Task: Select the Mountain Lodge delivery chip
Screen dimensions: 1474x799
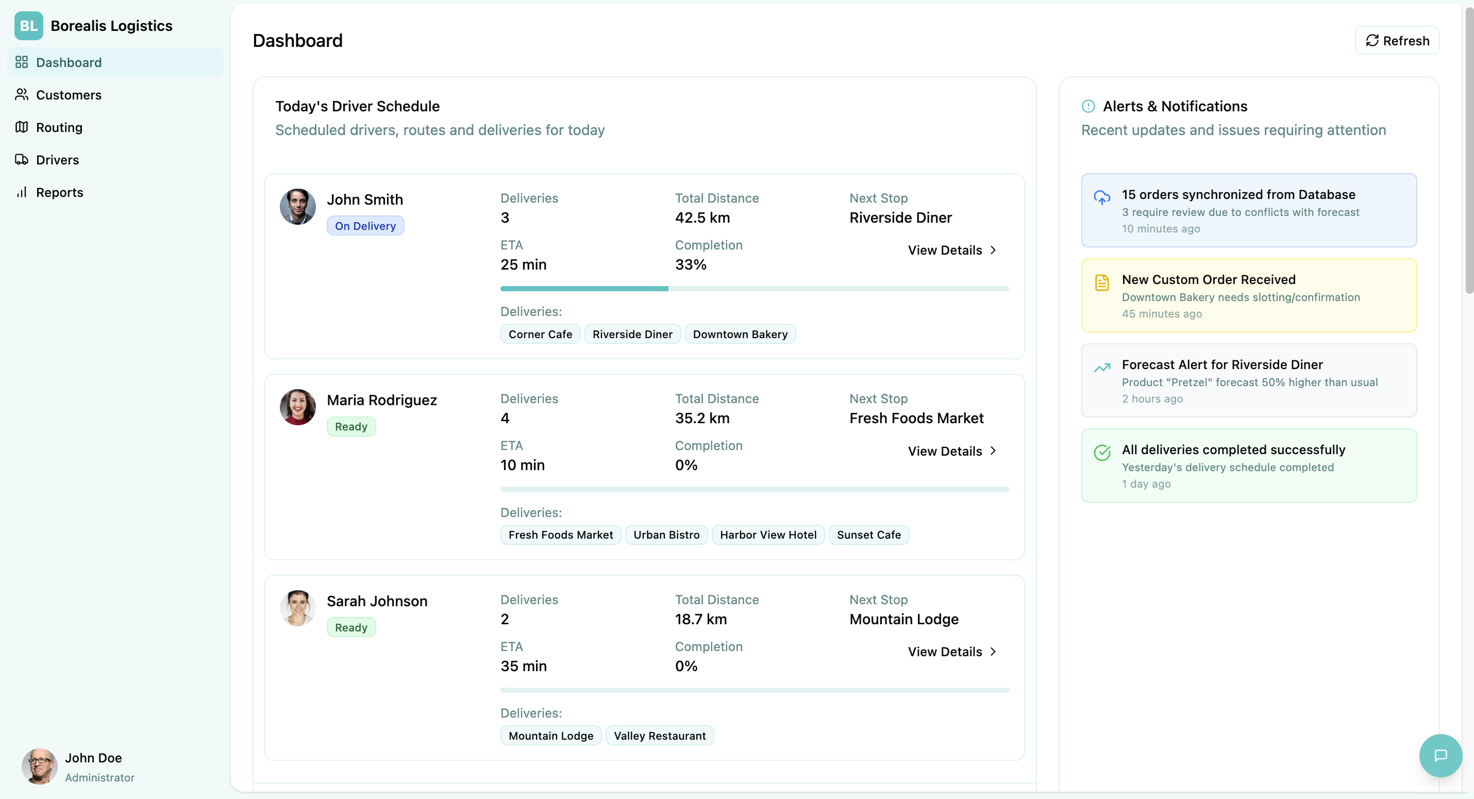Action: coord(550,736)
